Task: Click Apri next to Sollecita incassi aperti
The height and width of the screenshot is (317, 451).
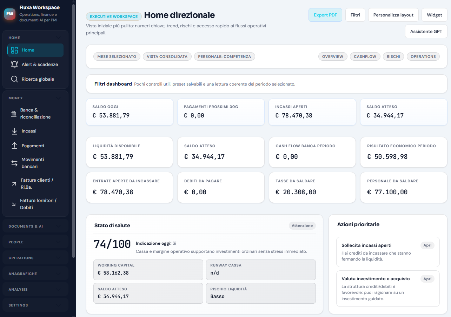Action: click(x=427, y=245)
